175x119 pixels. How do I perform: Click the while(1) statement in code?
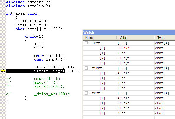[x=34, y=37]
